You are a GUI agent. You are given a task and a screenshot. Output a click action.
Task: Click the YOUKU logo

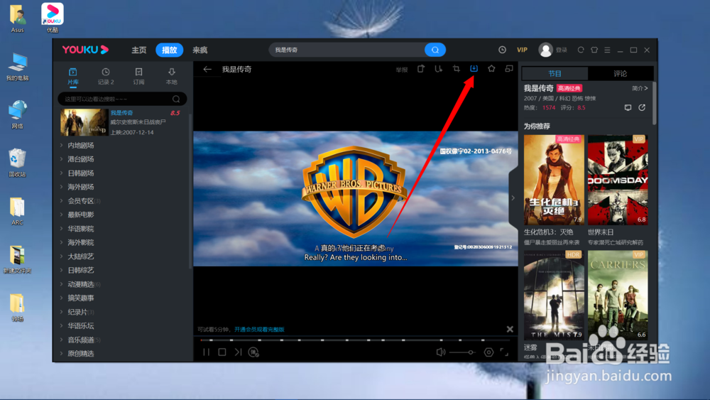pos(85,49)
